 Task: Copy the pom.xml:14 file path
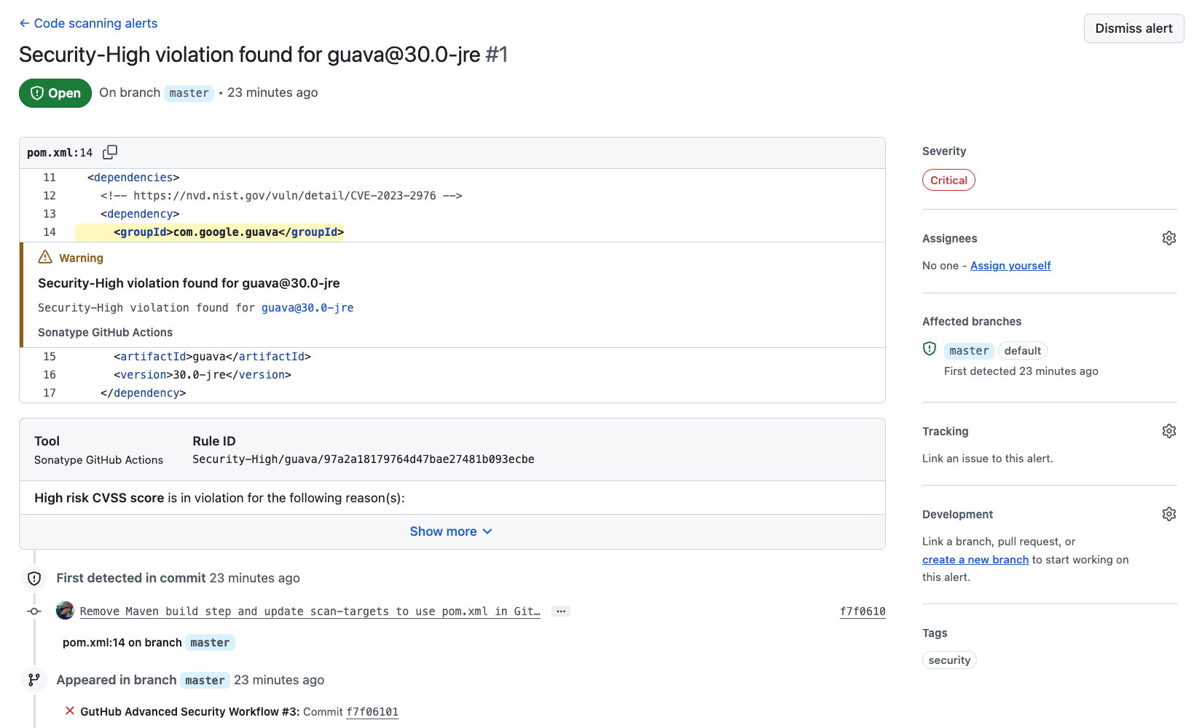coord(110,152)
